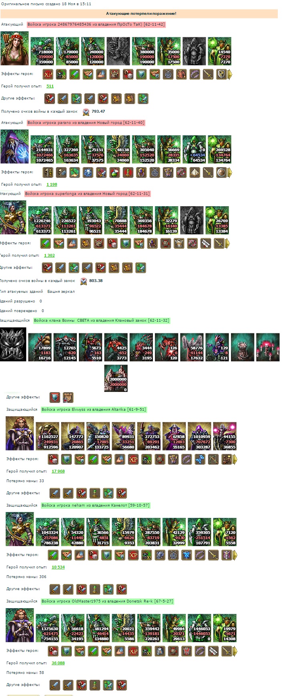Click the XP effect icon in neham's hero effects
Screen dimensions: 285x696
click(133, 555)
